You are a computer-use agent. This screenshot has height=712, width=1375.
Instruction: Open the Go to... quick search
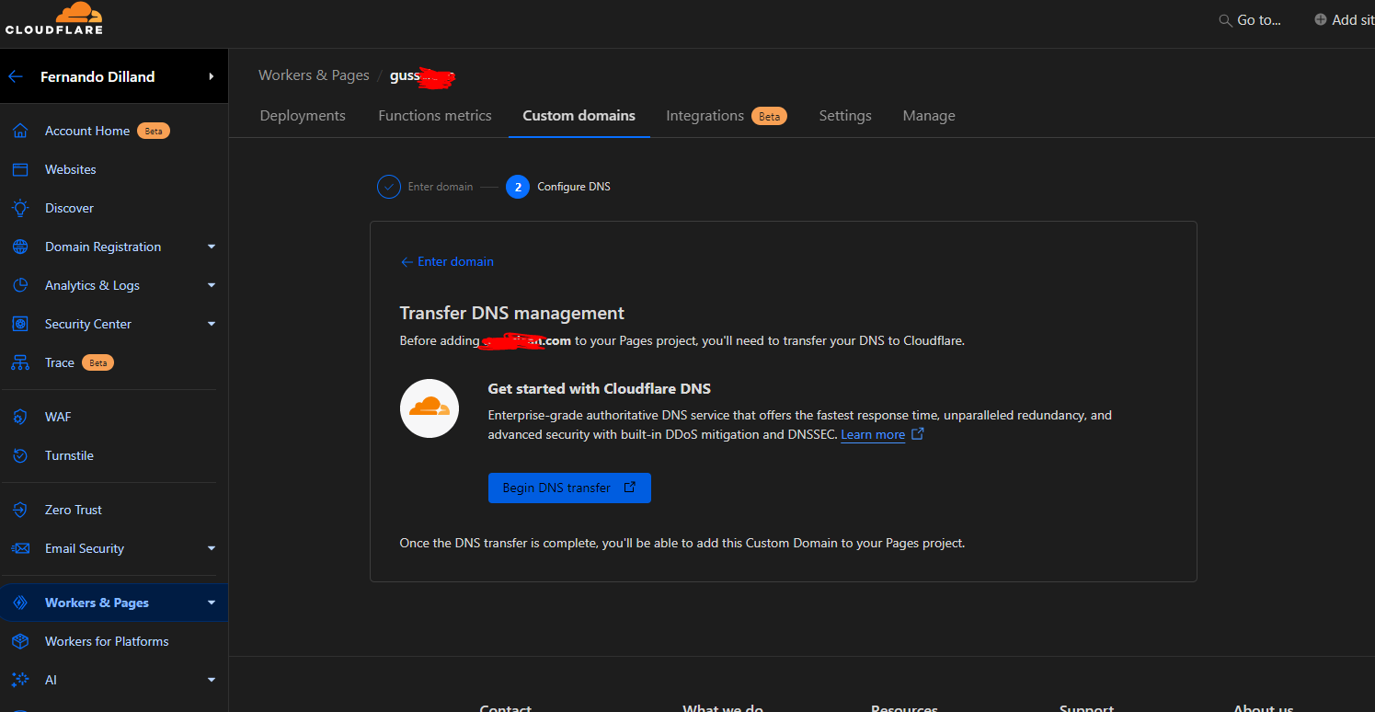(1250, 20)
